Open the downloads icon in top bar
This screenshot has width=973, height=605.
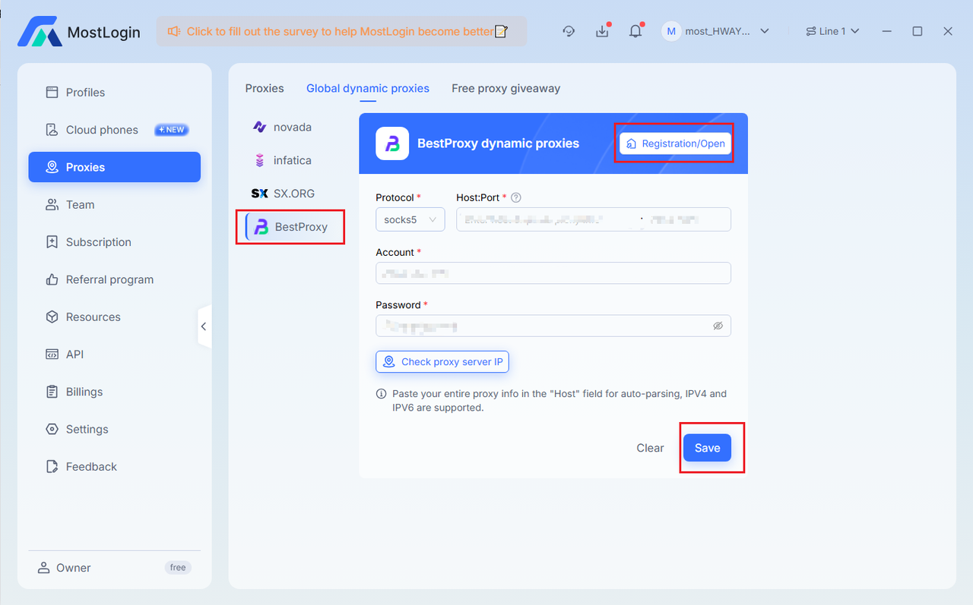click(x=602, y=31)
